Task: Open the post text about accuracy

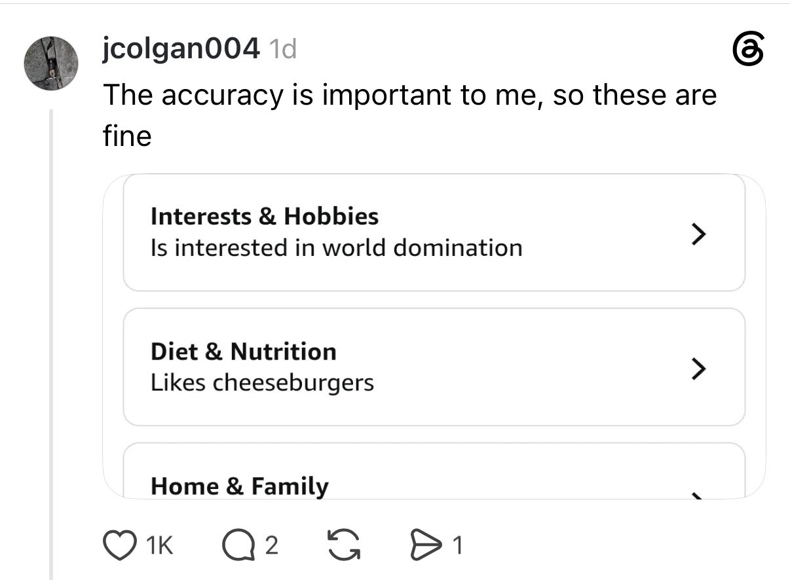Action: [x=410, y=115]
